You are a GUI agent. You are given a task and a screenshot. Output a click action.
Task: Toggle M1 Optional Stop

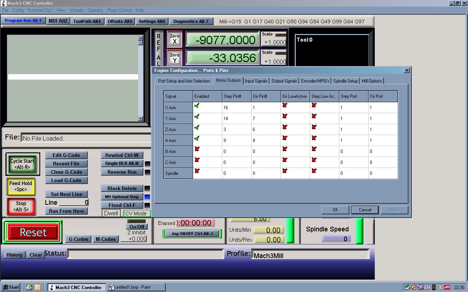tap(122, 197)
